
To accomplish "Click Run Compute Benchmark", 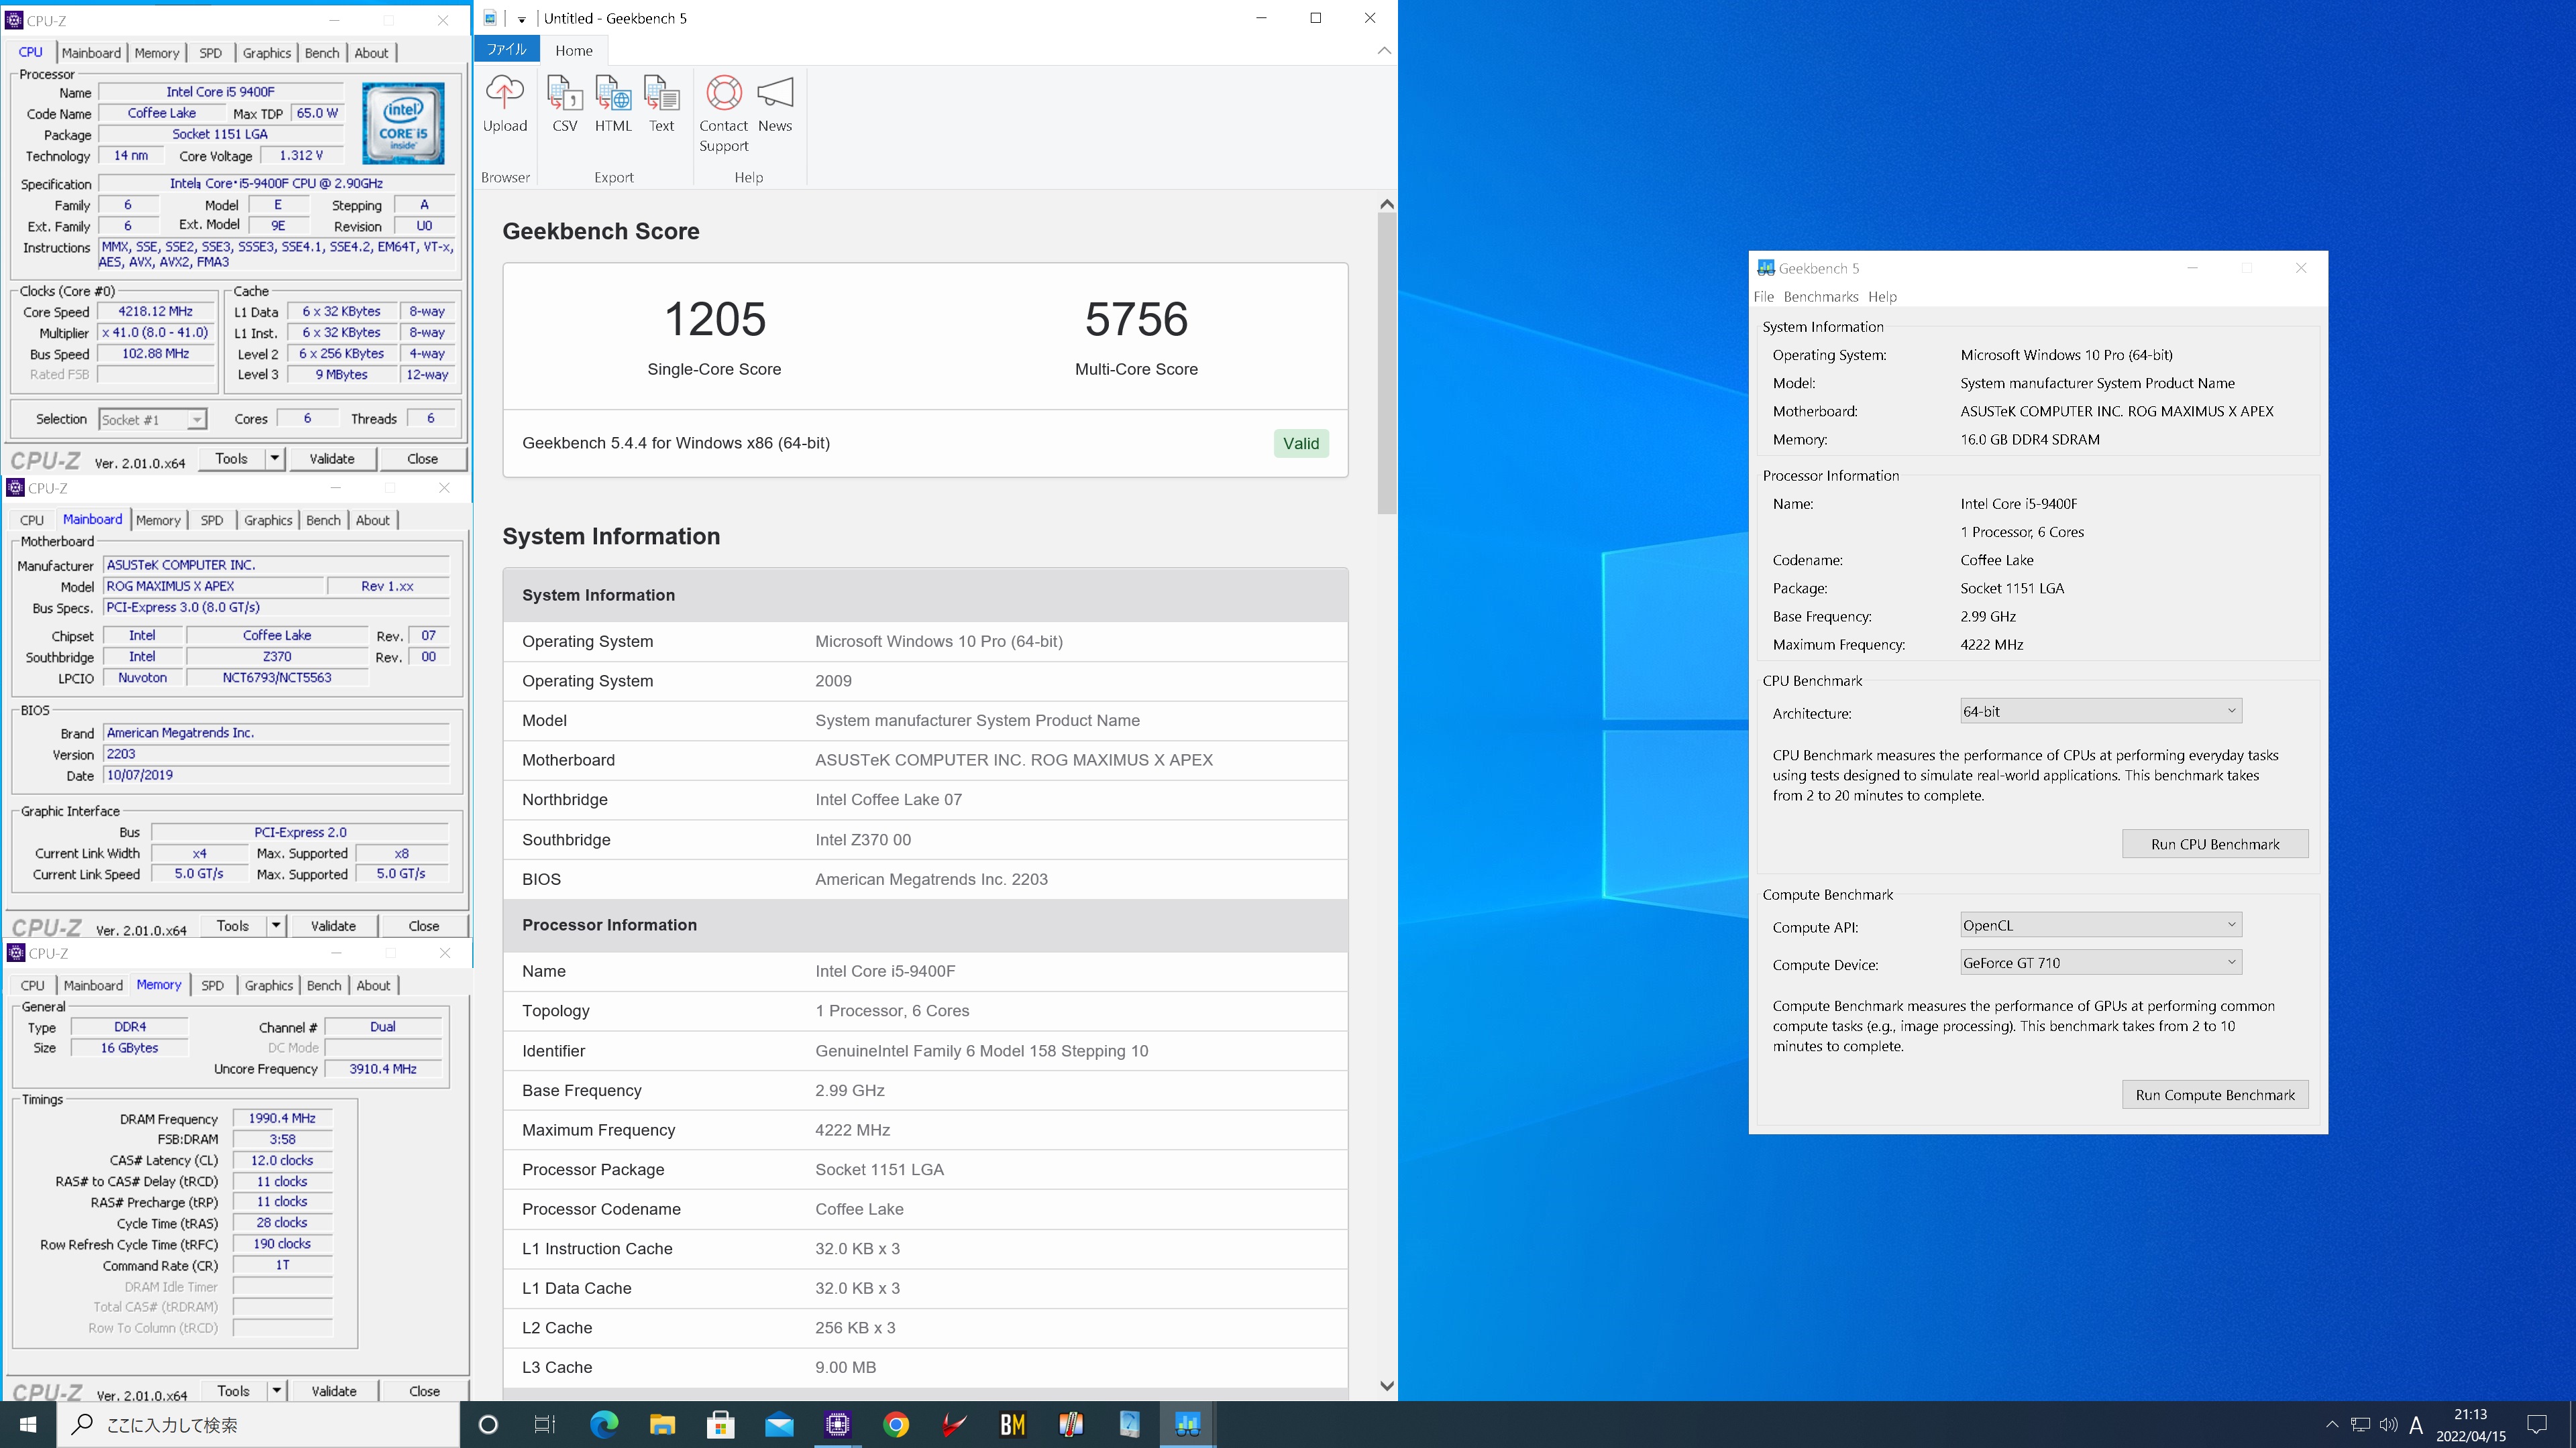I will tap(2215, 1094).
